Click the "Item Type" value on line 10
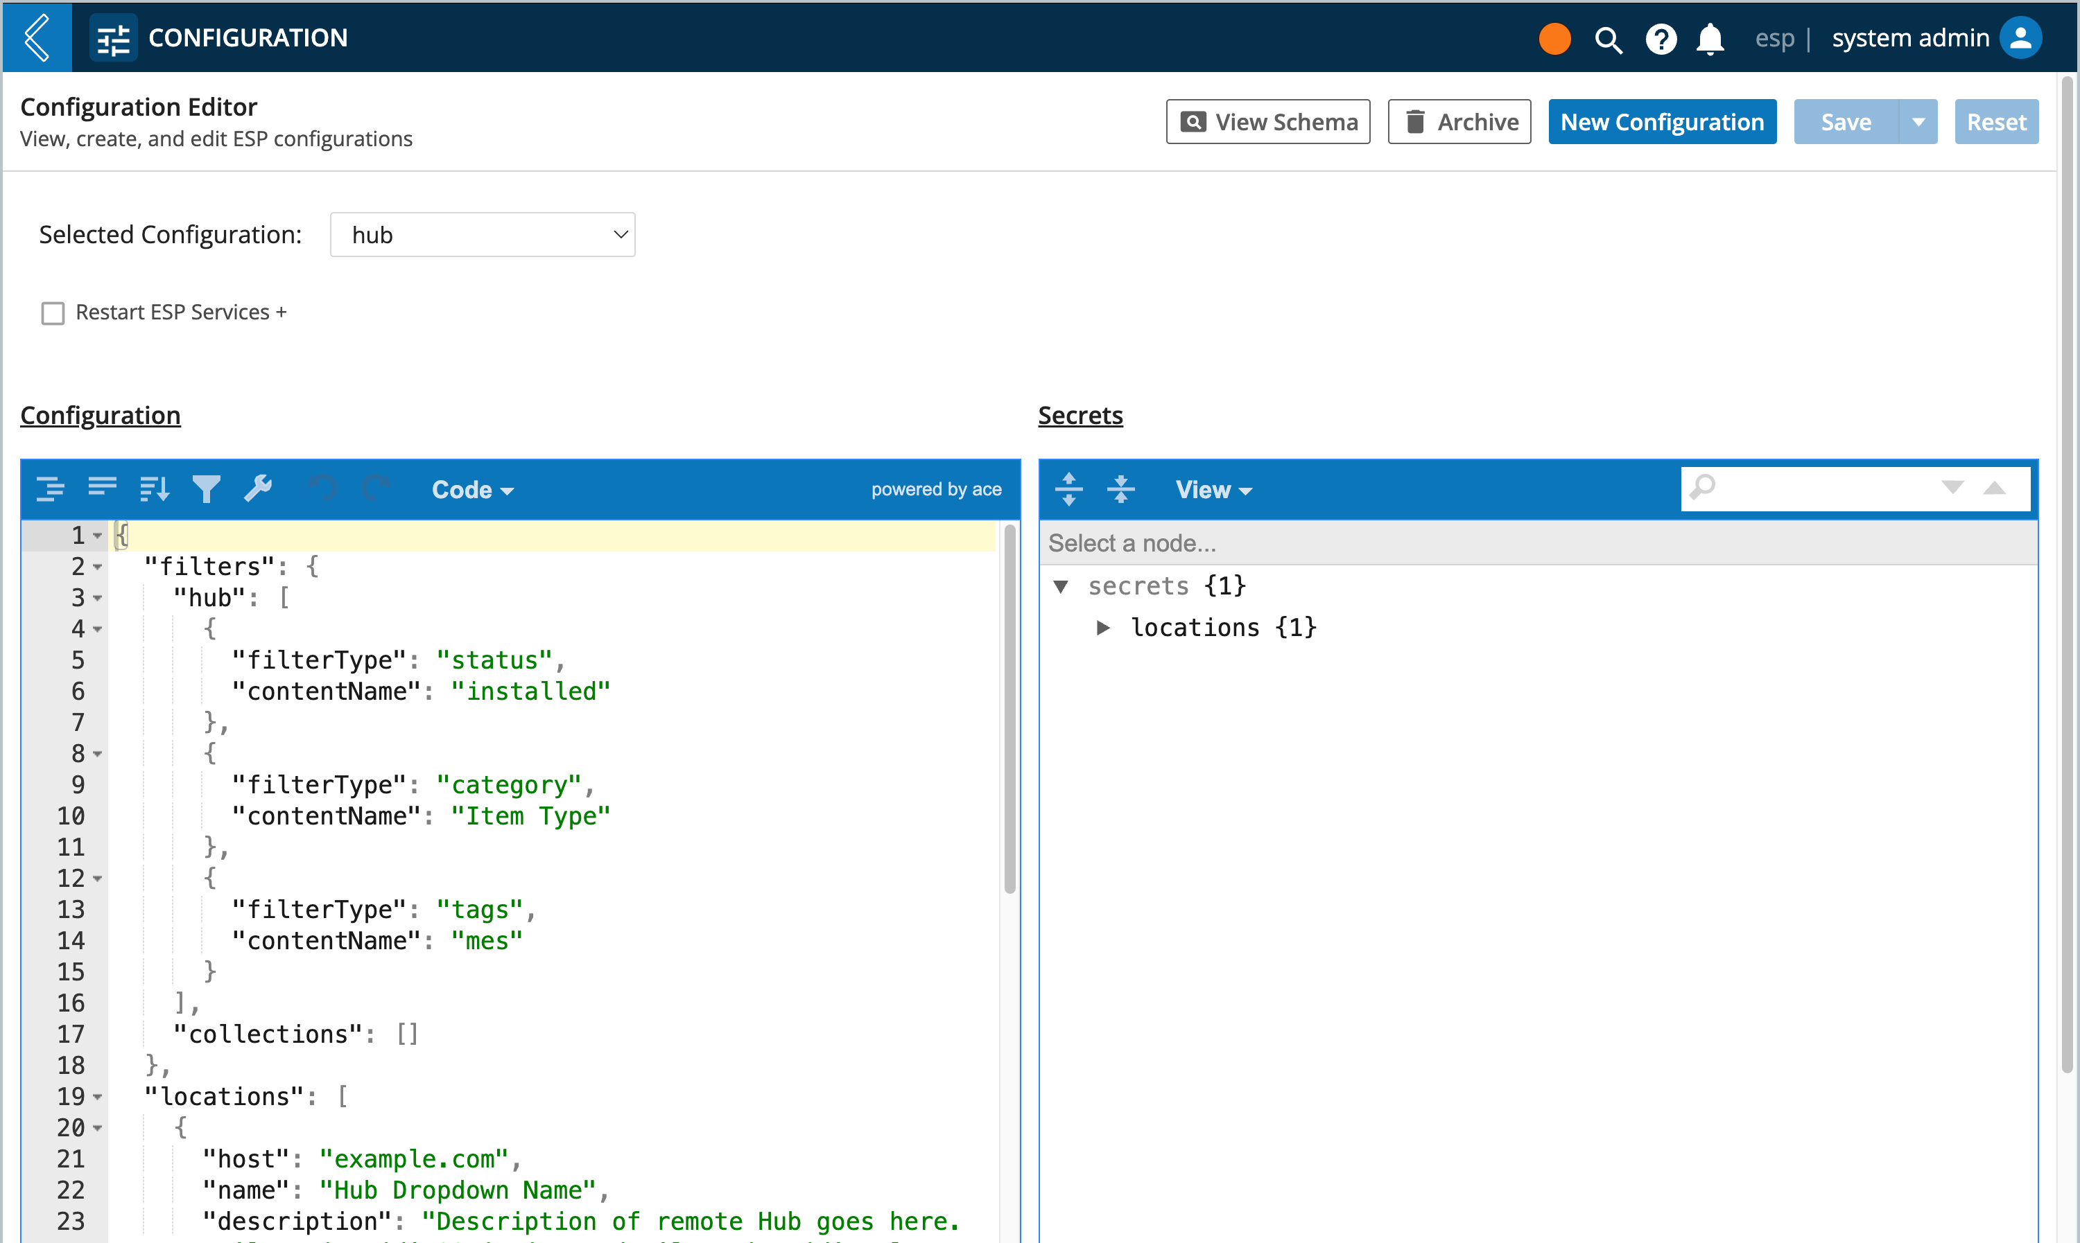 tap(530, 817)
